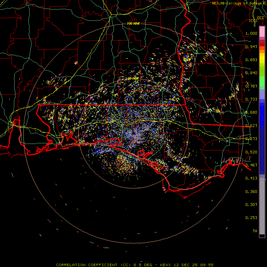Click the NEXLAB-College of DuPage credit text
The width and height of the screenshot is (267, 267).
[239, 3]
